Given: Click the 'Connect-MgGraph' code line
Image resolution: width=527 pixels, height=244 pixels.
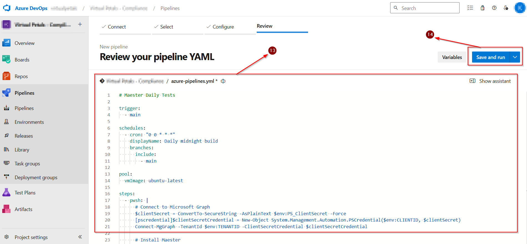Looking at the screenshot, I should (251, 227).
